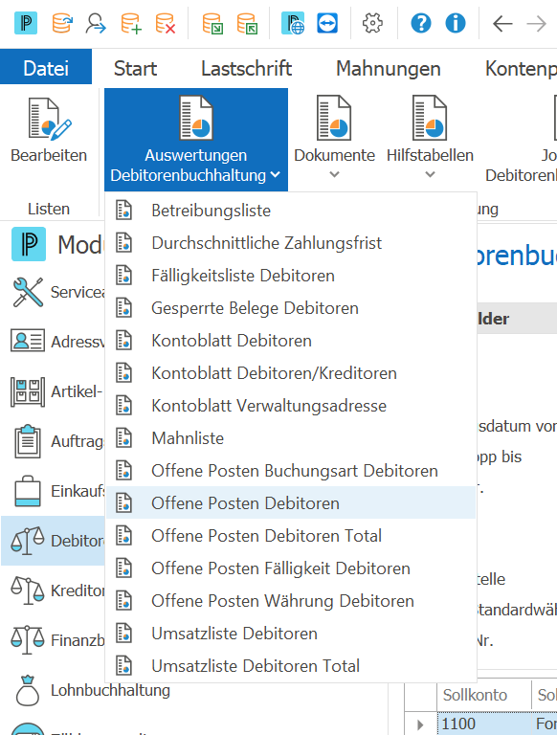This screenshot has height=735, width=557.
Task: Choose the highlighted Offene Posten Debitoren entry
Action: [291, 503]
